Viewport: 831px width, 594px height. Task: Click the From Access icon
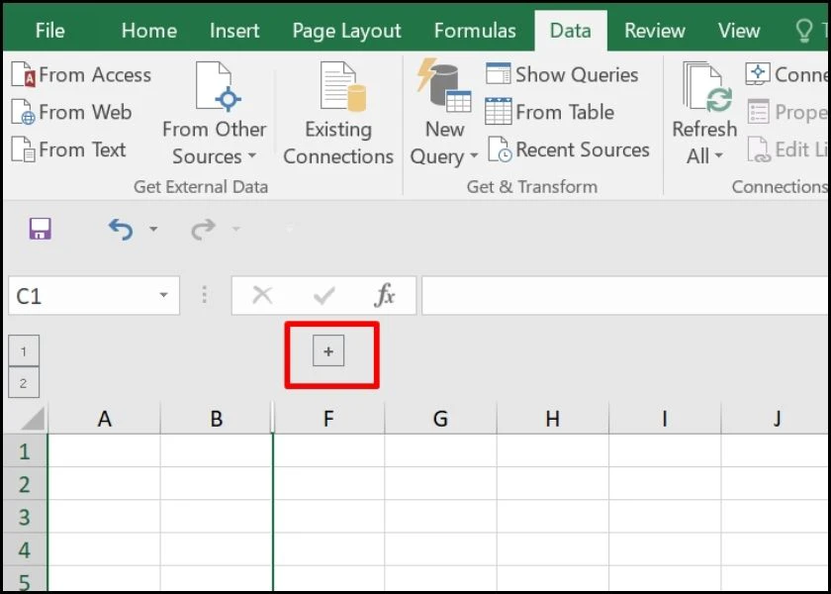click(23, 75)
